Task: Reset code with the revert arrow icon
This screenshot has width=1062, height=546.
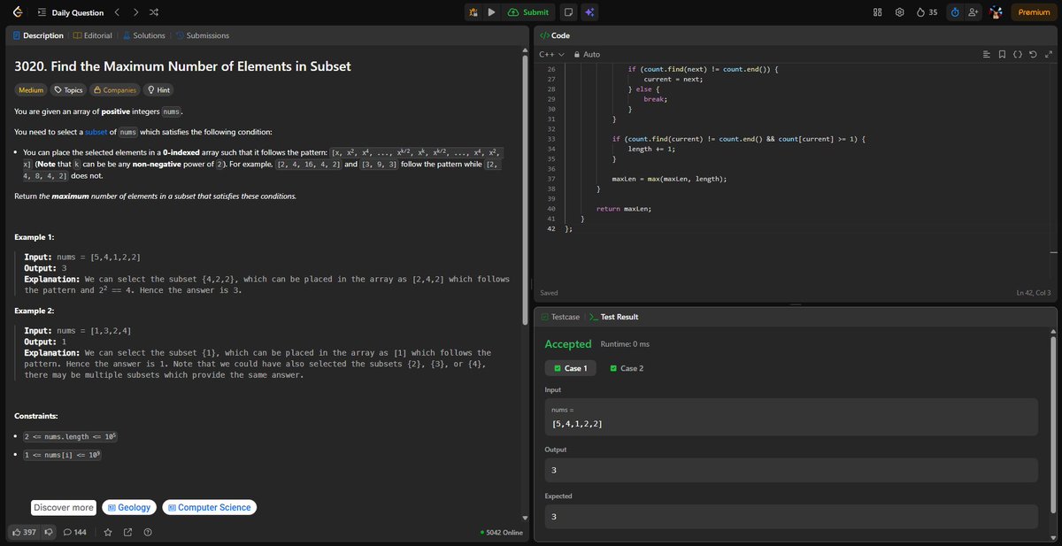Action: click(x=1032, y=54)
